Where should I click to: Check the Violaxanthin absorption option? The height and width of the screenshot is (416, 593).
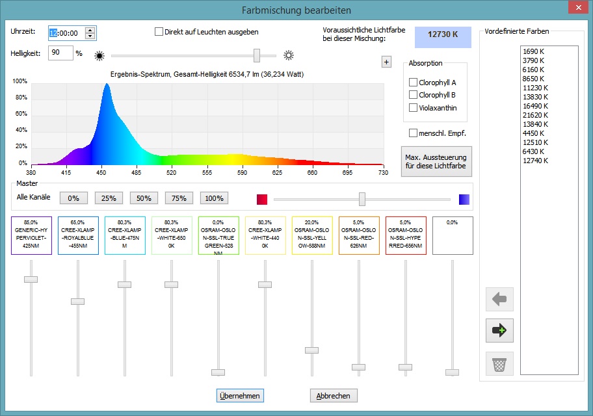click(x=413, y=107)
